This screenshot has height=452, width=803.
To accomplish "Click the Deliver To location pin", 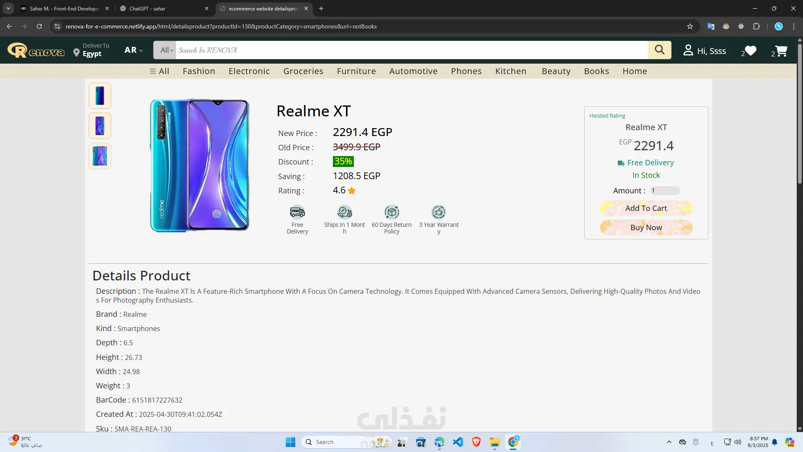I will [x=76, y=53].
